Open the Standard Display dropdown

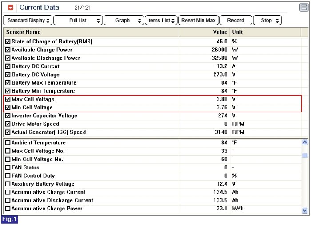28,20
